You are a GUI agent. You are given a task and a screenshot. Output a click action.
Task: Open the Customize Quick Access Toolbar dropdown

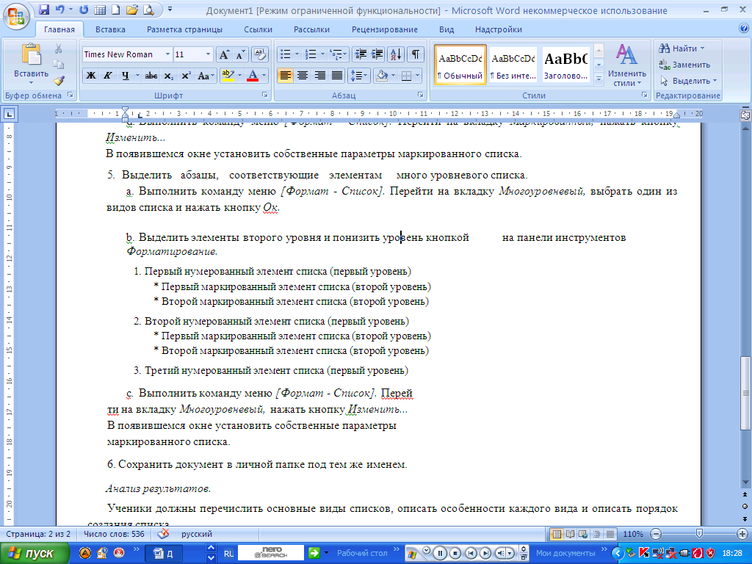click(170, 10)
